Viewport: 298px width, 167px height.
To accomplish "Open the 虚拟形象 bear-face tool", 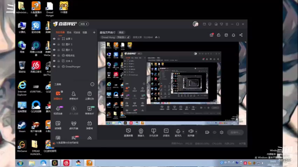I will pos(73,125).
